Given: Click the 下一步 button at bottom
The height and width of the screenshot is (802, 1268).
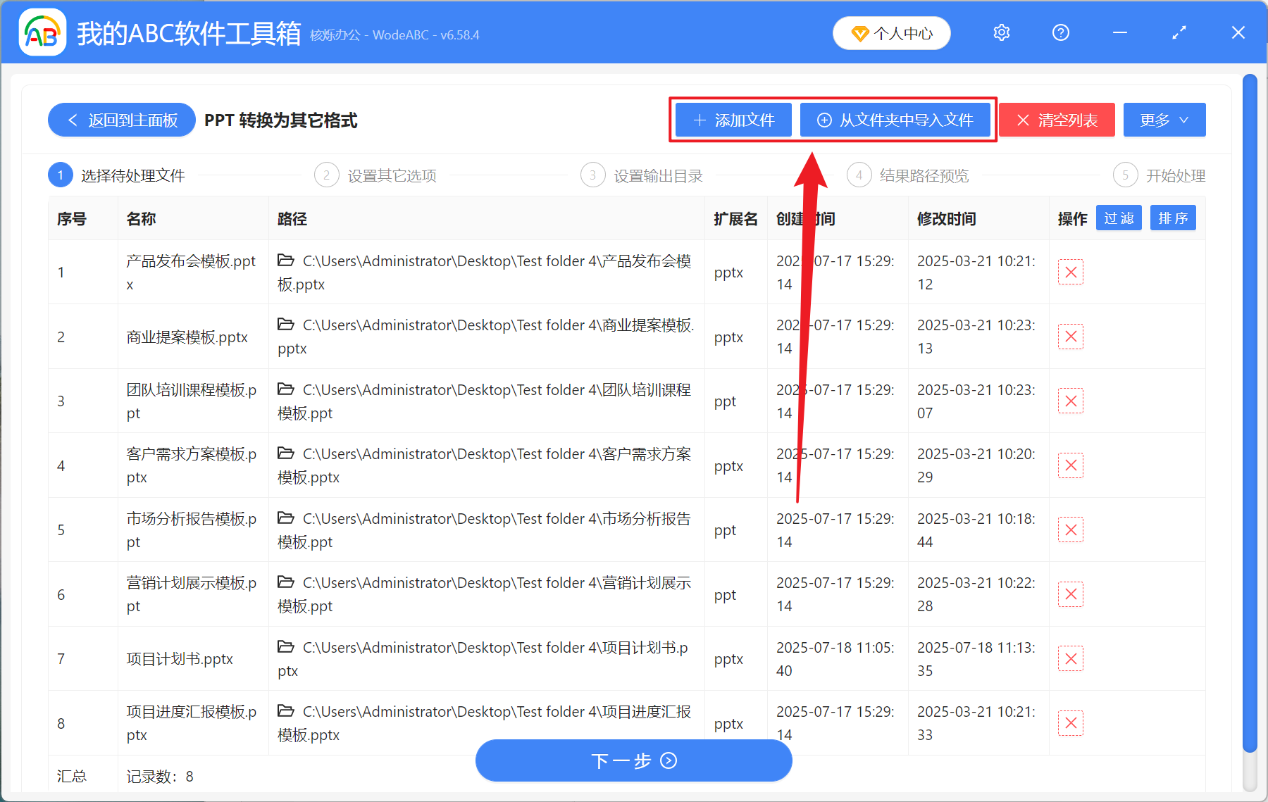Looking at the screenshot, I should point(633,760).
